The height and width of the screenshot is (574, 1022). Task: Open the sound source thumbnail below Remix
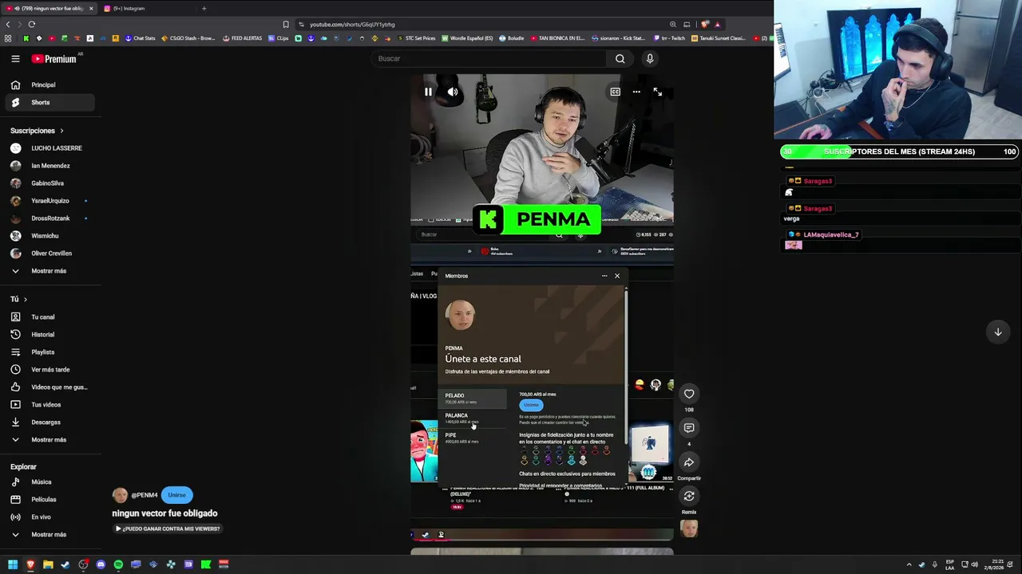[689, 529]
